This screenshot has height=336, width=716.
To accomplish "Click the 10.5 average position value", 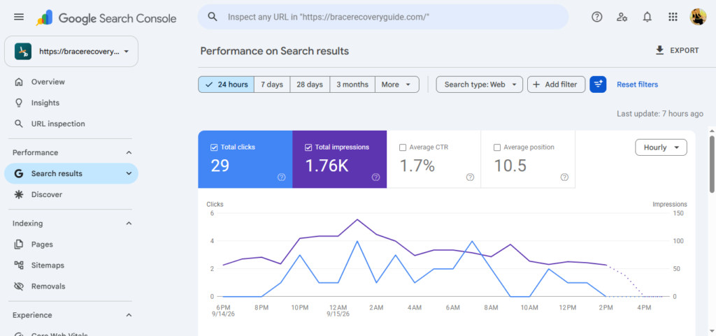I will [x=510, y=166].
